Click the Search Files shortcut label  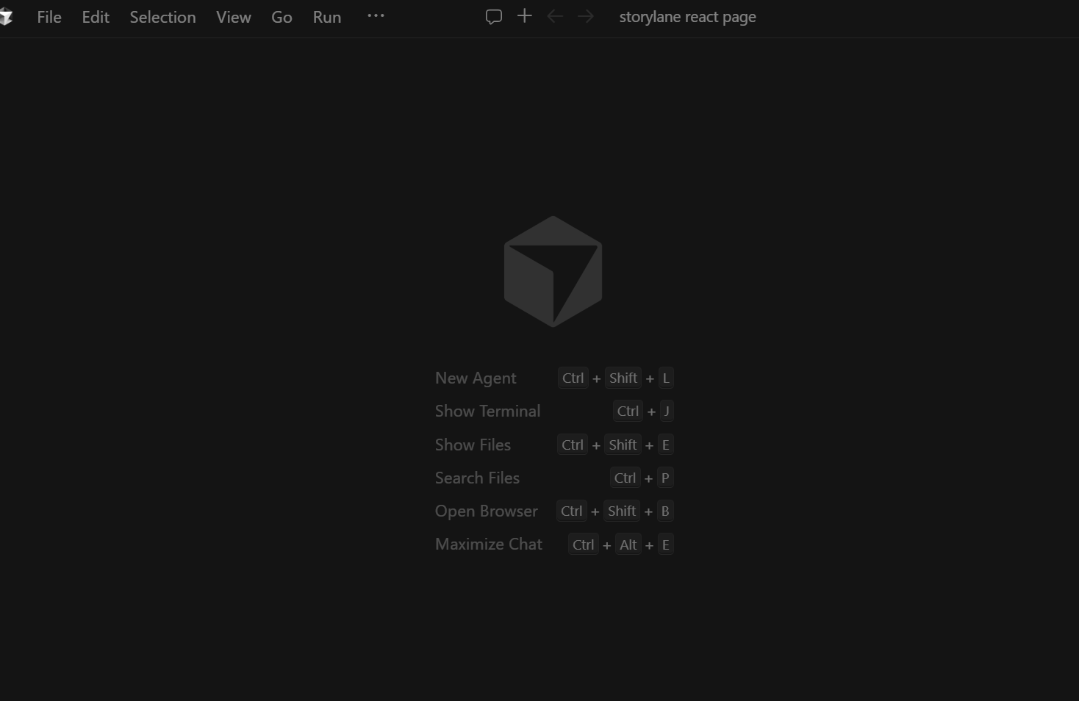pos(477,478)
